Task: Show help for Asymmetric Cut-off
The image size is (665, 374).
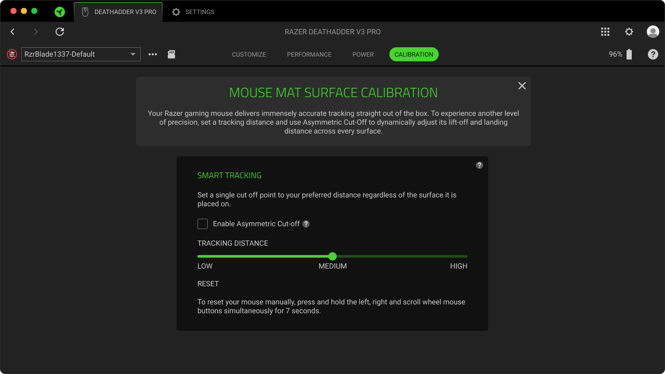Action: click(x=306, y=224)
